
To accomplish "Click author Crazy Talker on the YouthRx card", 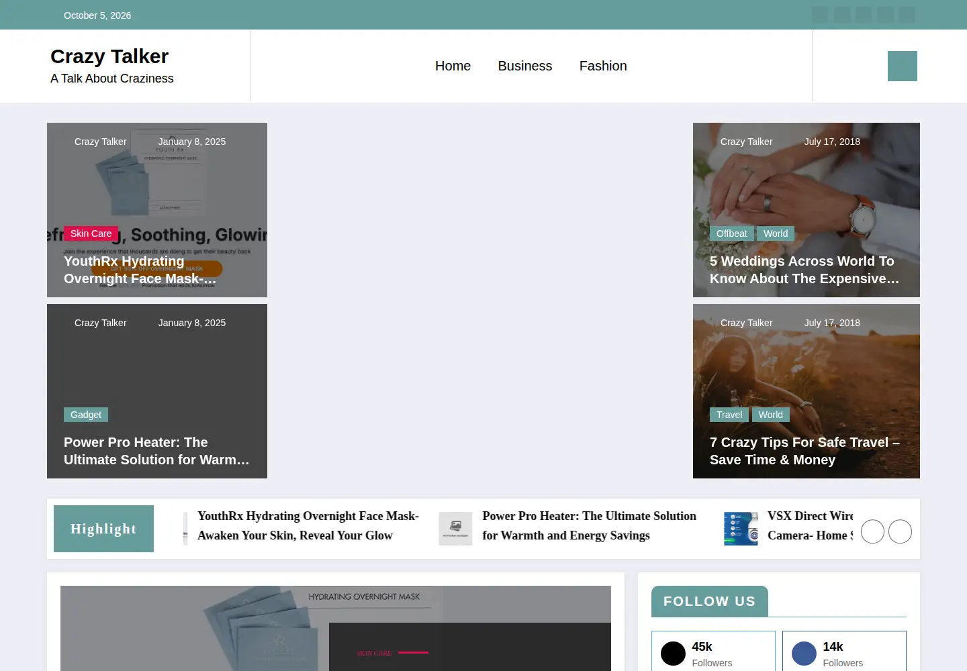I will [100, 142].
